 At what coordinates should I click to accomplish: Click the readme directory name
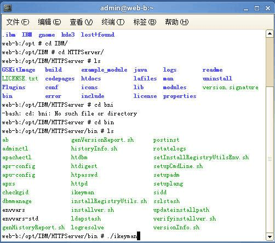coord(213,70)
